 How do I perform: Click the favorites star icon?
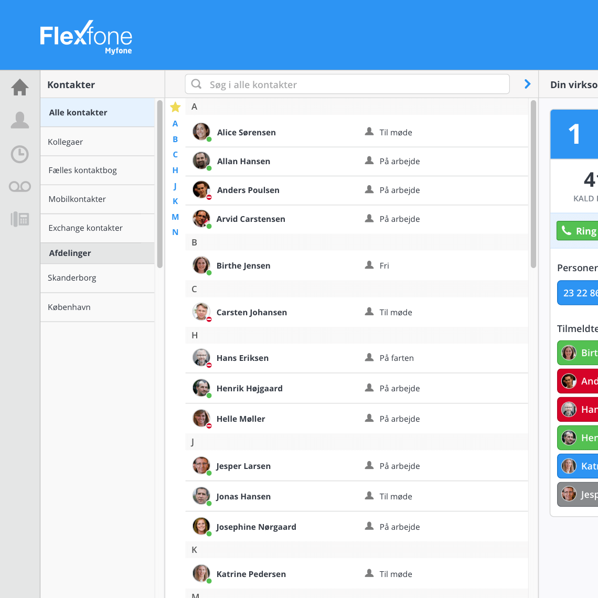175,107
